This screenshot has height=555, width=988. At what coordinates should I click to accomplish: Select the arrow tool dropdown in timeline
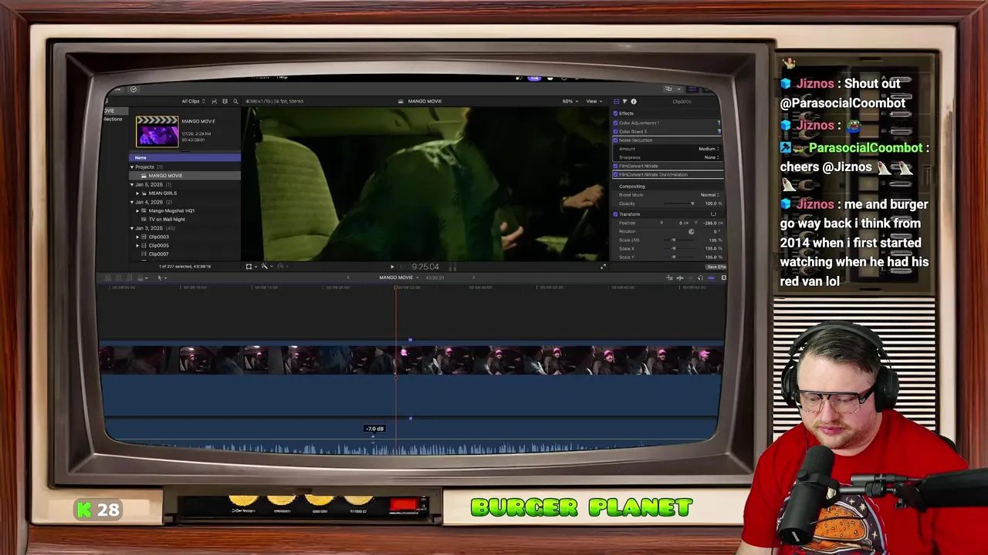[162, 277]
